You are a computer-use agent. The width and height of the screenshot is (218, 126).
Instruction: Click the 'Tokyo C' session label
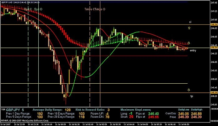click(x=90, y=9)
